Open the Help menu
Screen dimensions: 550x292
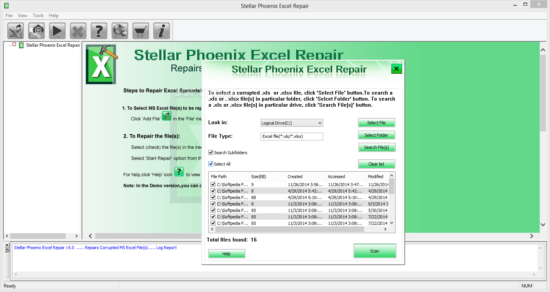(x=54, y=16)
